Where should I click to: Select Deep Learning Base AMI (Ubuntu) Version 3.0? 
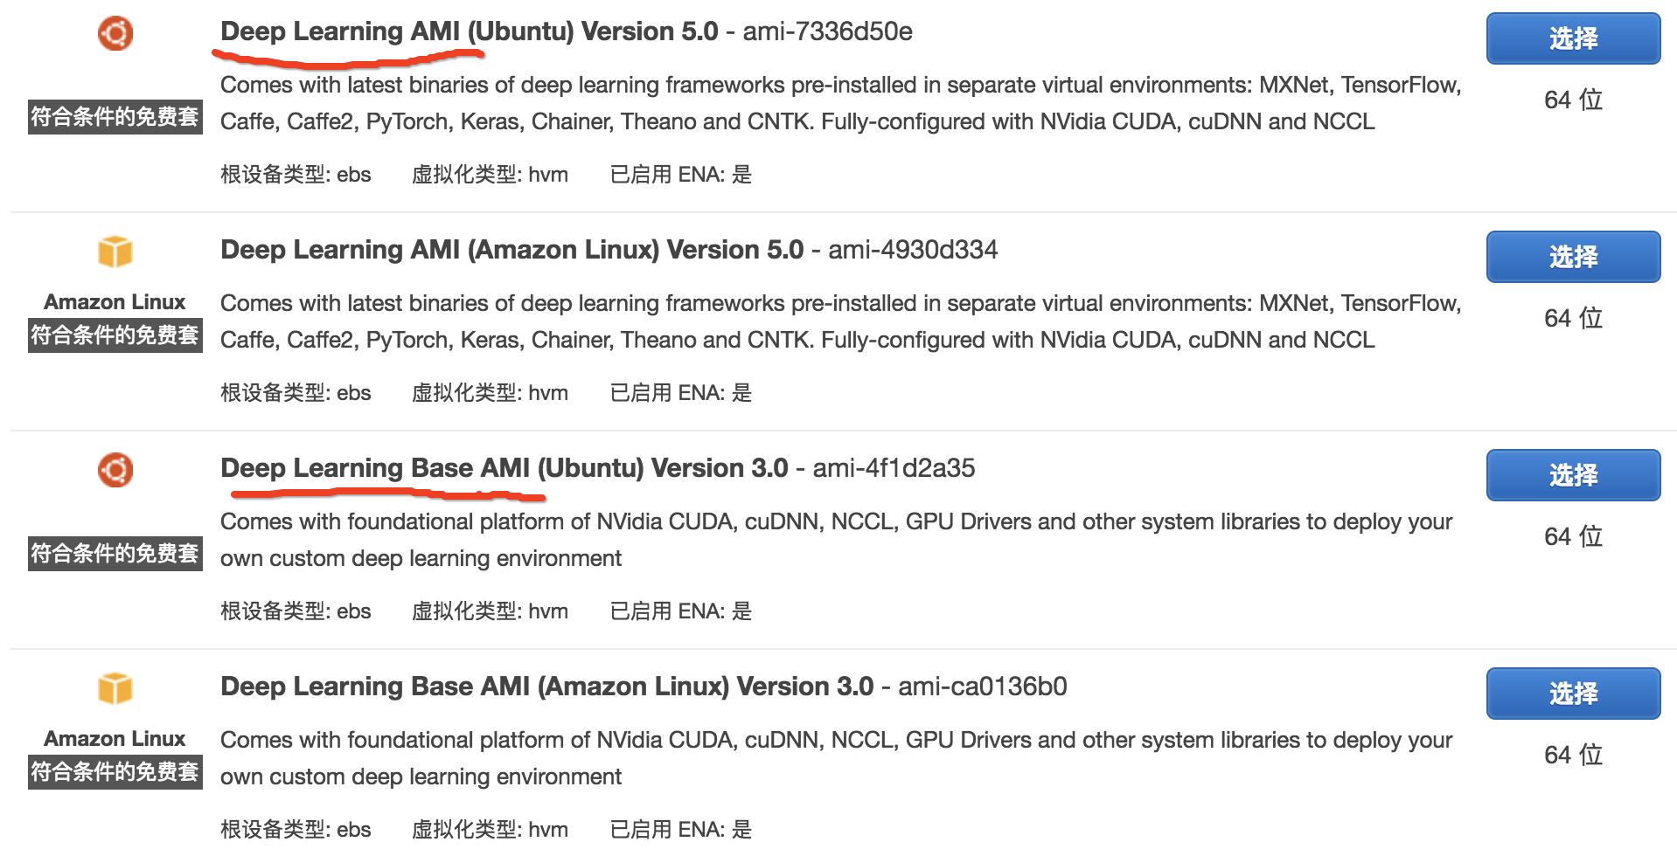1572,475
